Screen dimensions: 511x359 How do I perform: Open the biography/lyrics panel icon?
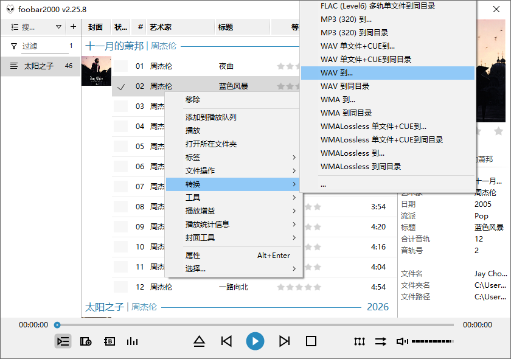click(109, 341)
